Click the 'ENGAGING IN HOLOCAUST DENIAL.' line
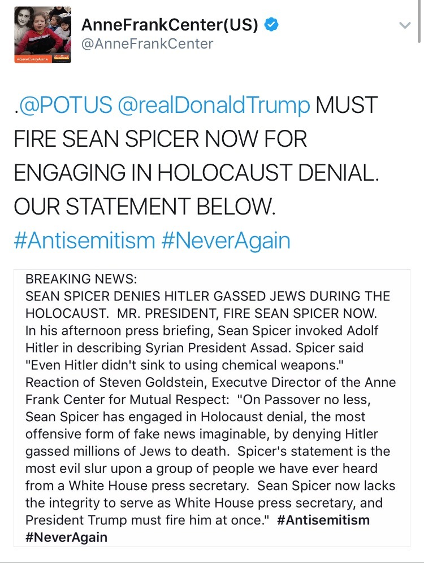Screen dimensions: 424x564 coord(196,173)
